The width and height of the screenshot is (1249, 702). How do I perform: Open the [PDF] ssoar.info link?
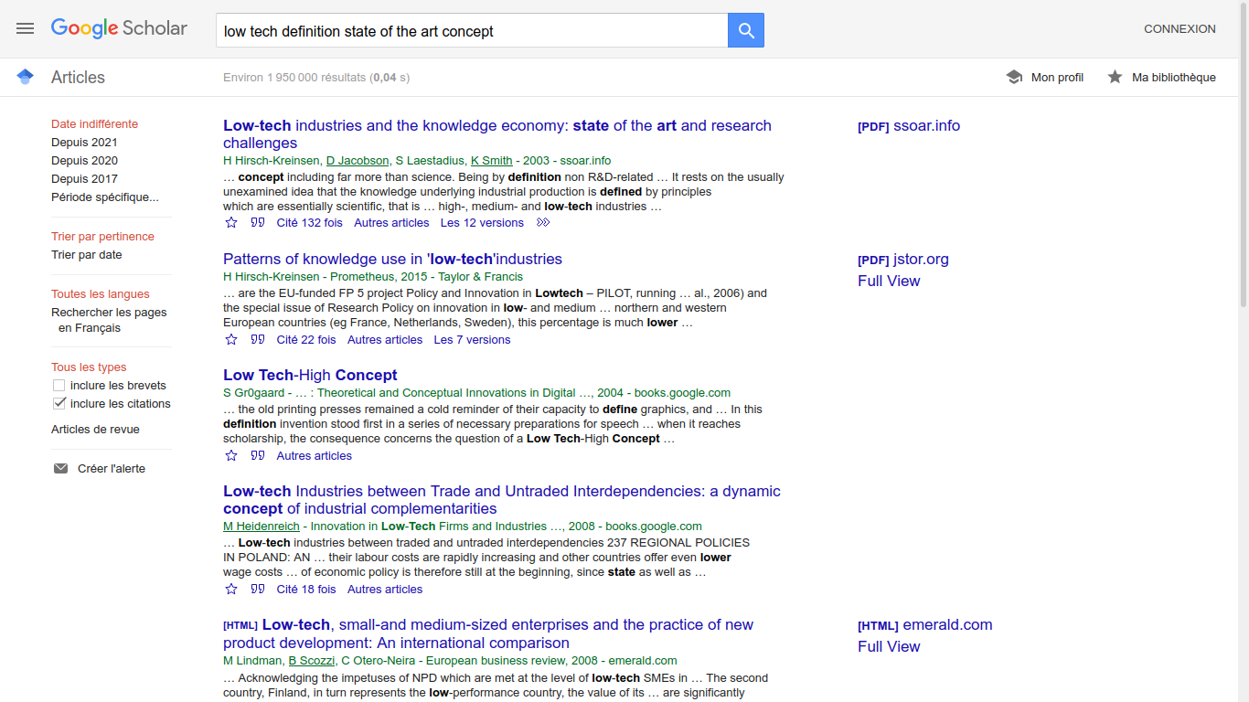click(909, 126)
